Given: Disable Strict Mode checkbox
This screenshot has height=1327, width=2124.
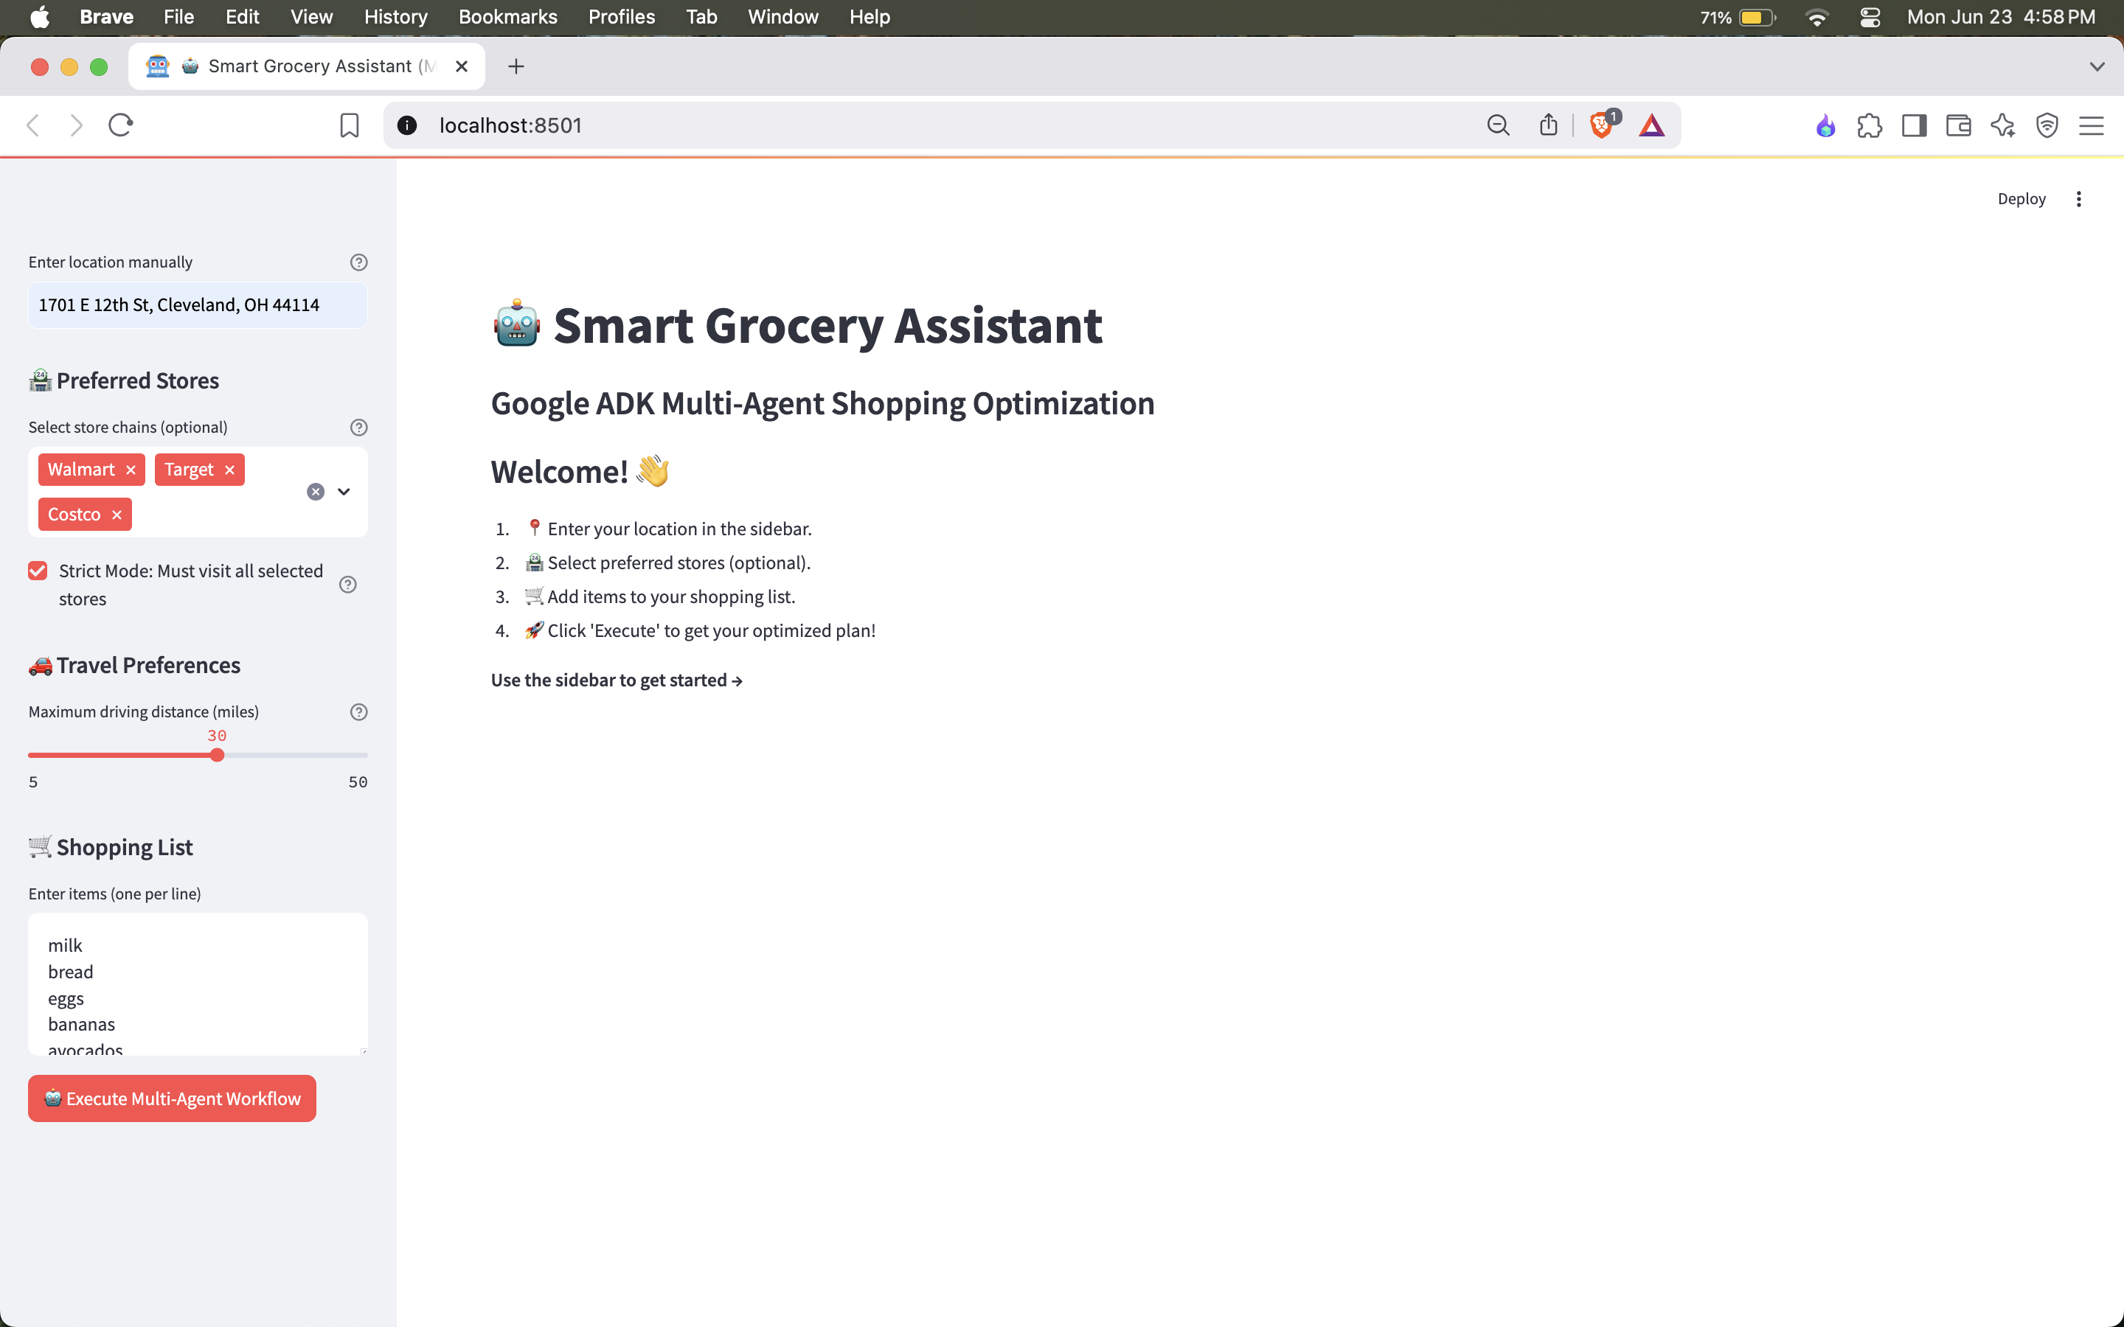Looking at the screenshot, I should point(38,571).
